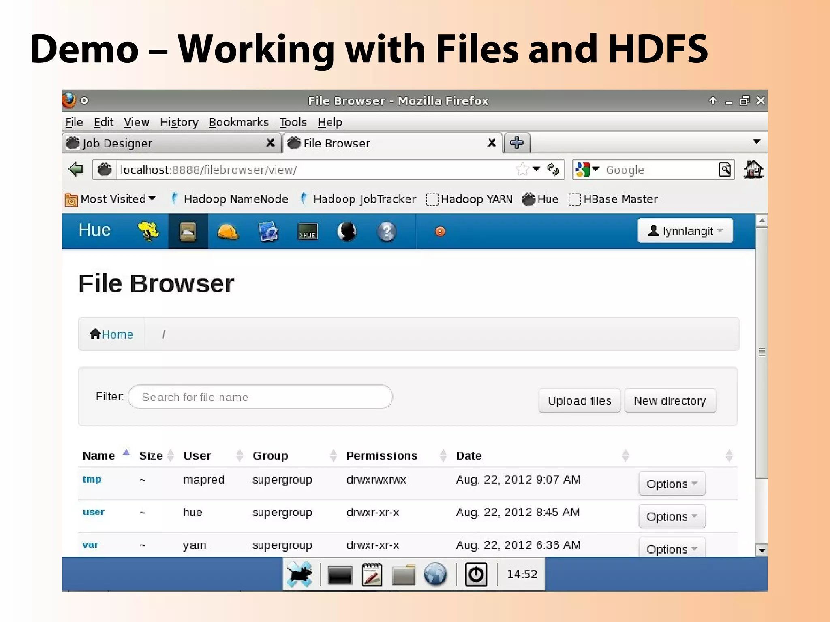The height and width of the screenshot is (622, 830).
Task: Open the address bar history dropdown arrow
Action: coord(536,169)
